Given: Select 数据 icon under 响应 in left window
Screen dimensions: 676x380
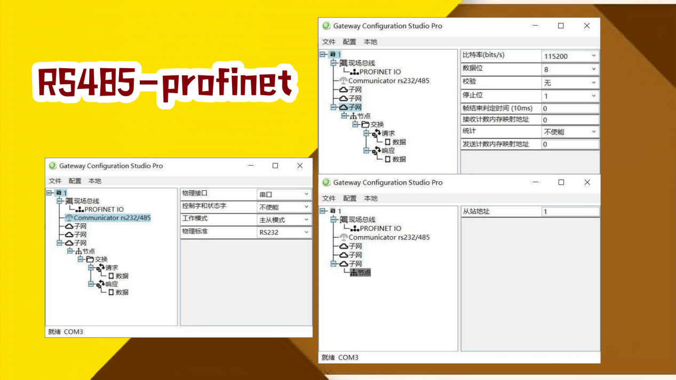Looking at the screenshot, I should pos(111,292).
